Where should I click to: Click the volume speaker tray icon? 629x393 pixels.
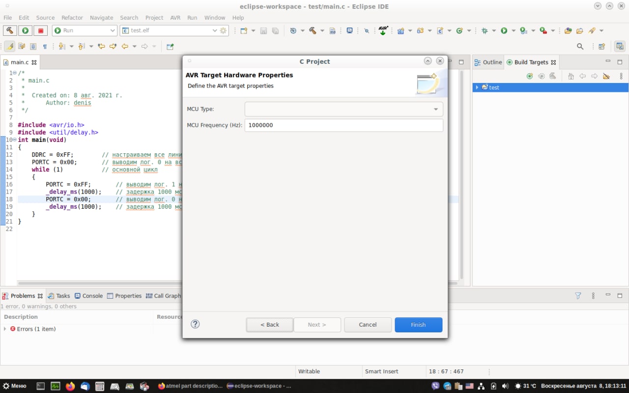point(506,386)
